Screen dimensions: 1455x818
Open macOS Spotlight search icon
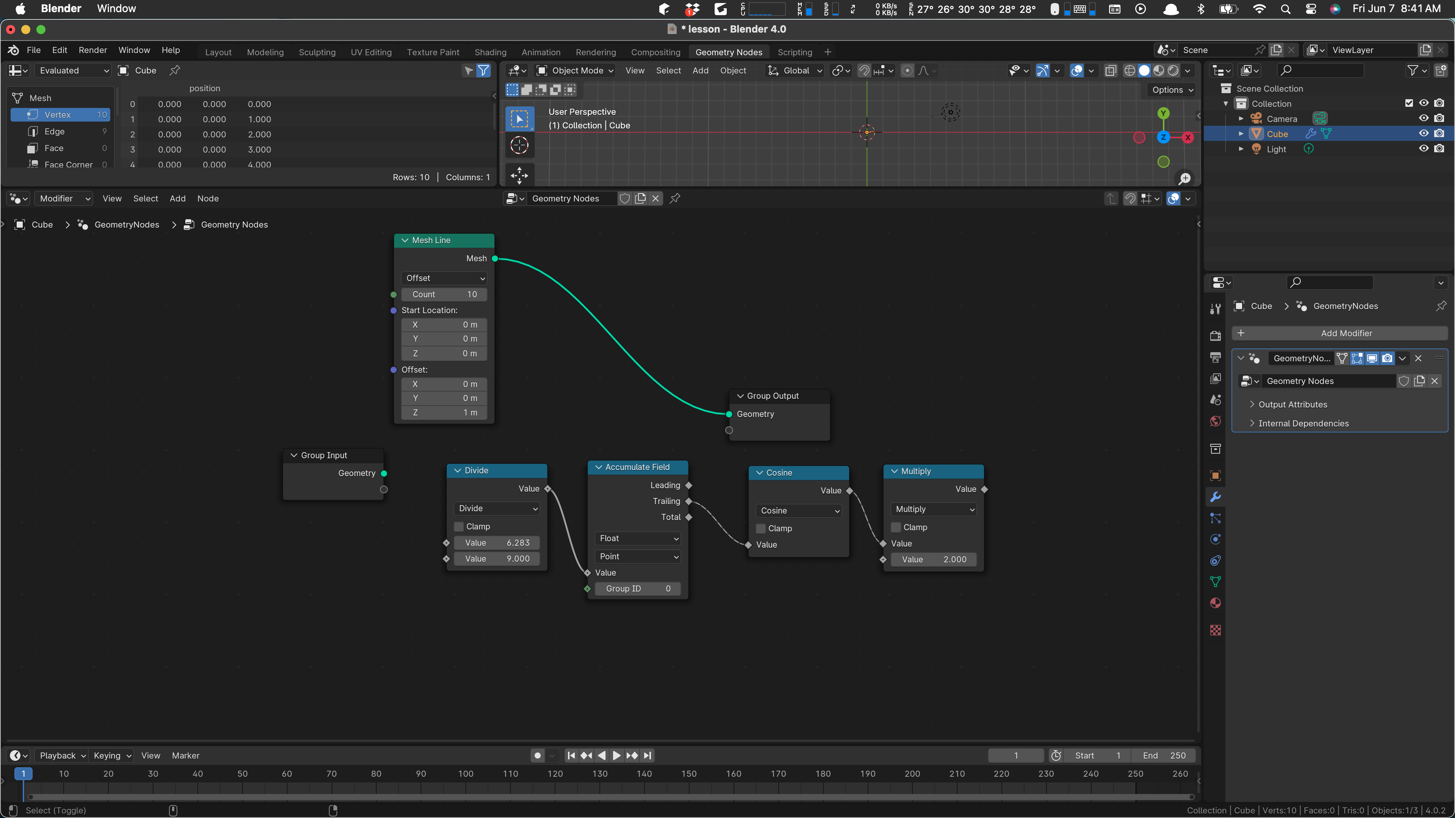1286,8
